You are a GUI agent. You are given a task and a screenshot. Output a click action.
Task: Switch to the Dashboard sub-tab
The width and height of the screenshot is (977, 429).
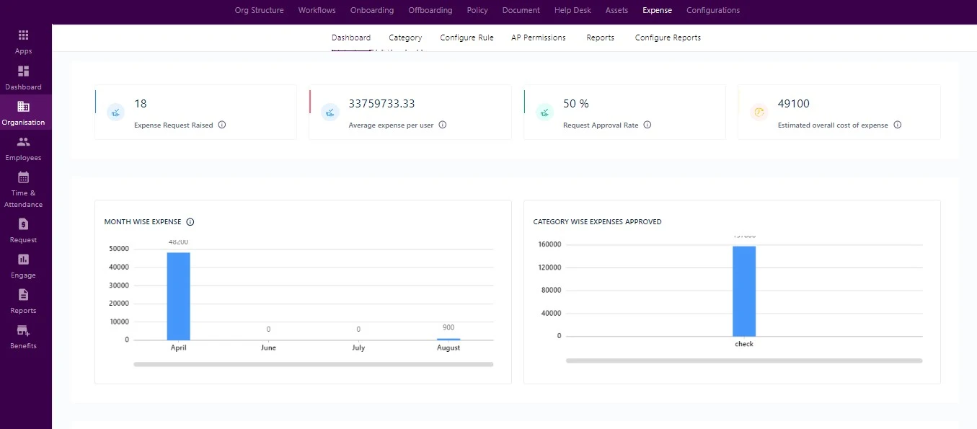[351, 37]
